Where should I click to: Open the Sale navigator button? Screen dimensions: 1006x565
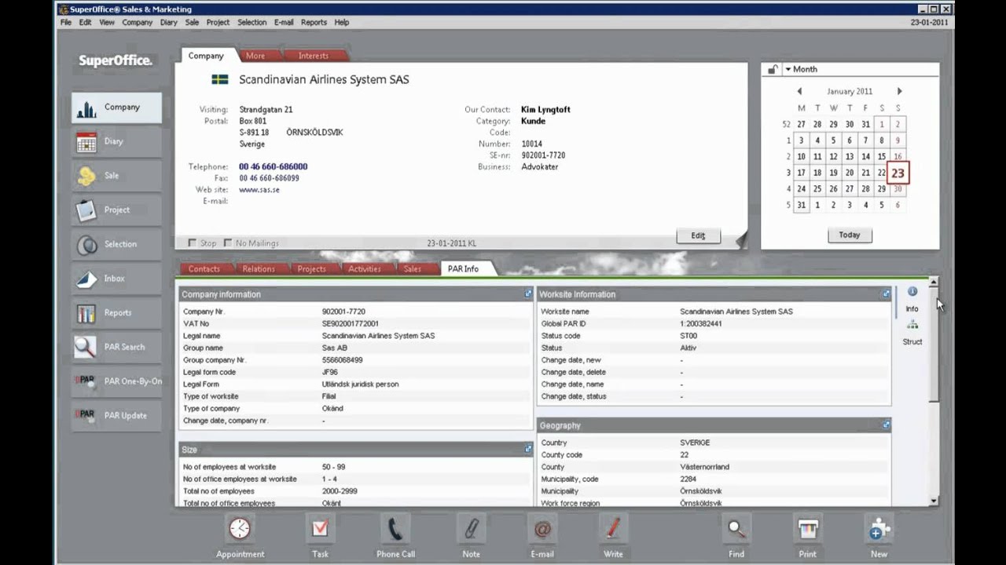tap(116, 176)
